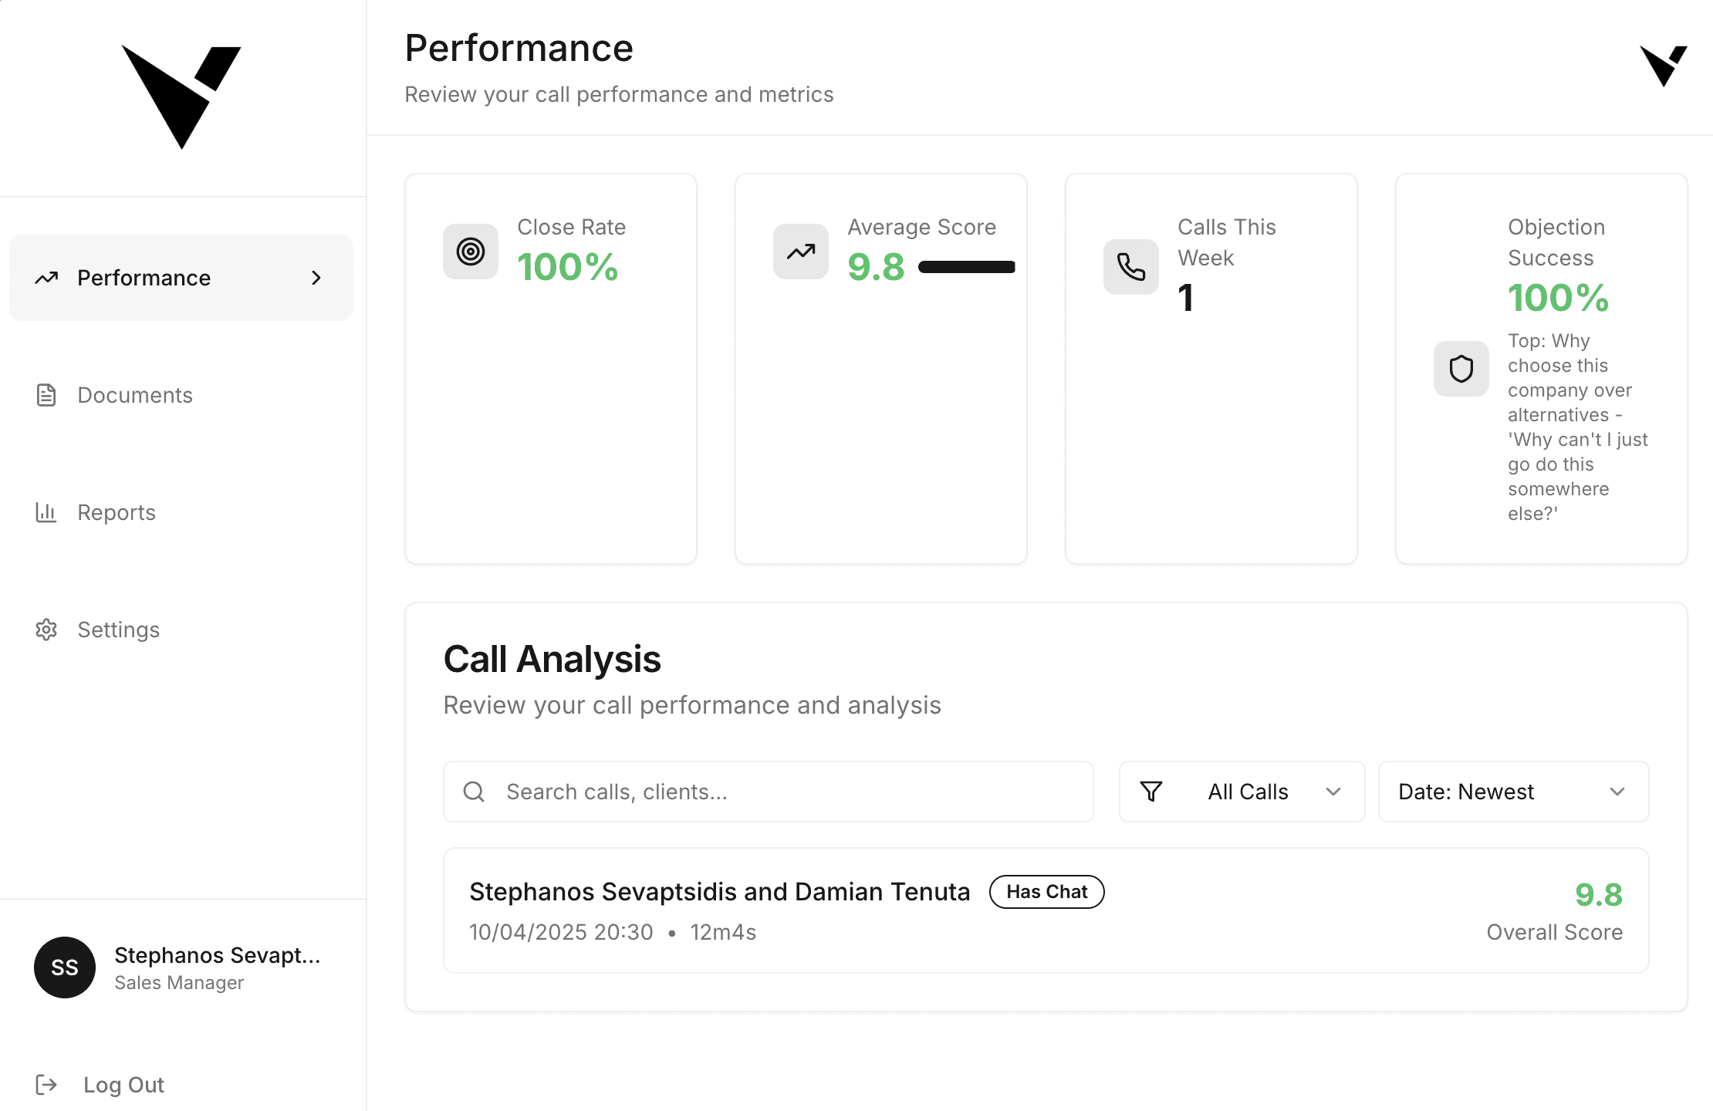Screen dimensions: 1713x1111
Task: Expand Performance menu chevron arrow
Action: coord(316,278)
